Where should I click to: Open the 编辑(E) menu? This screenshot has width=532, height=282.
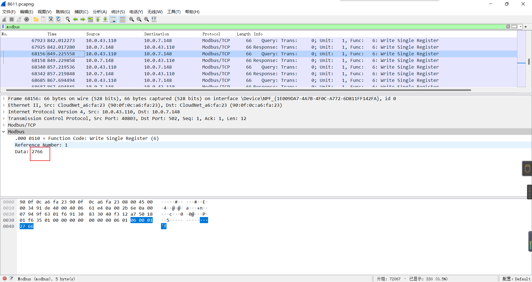pyautogui.click(x=27, y=12)
